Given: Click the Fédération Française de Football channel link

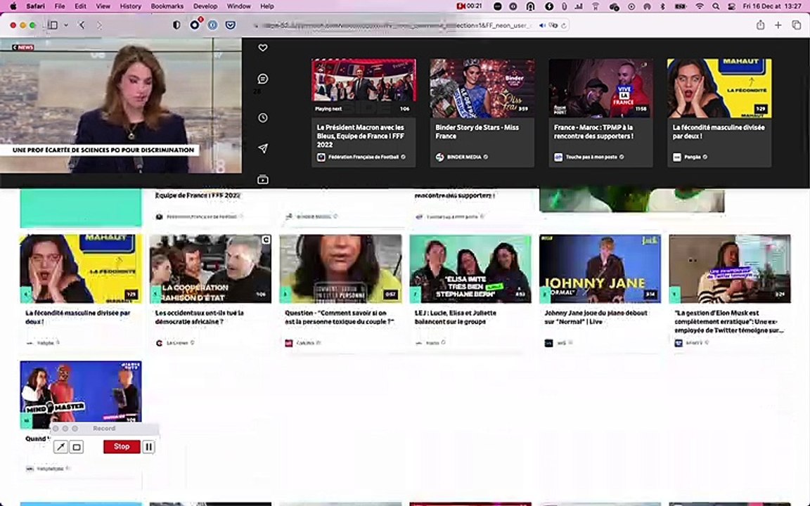Looking at the screenshot, I should click(x=364, y=157).
